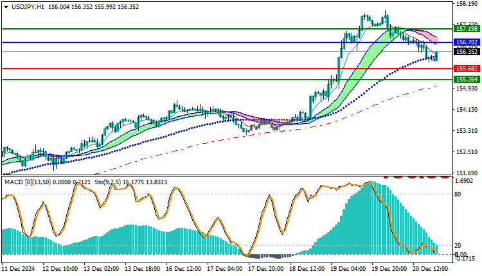Screen dimensions: 482x276
Task: Click the 158.190 price scale value
Action: 467,4
